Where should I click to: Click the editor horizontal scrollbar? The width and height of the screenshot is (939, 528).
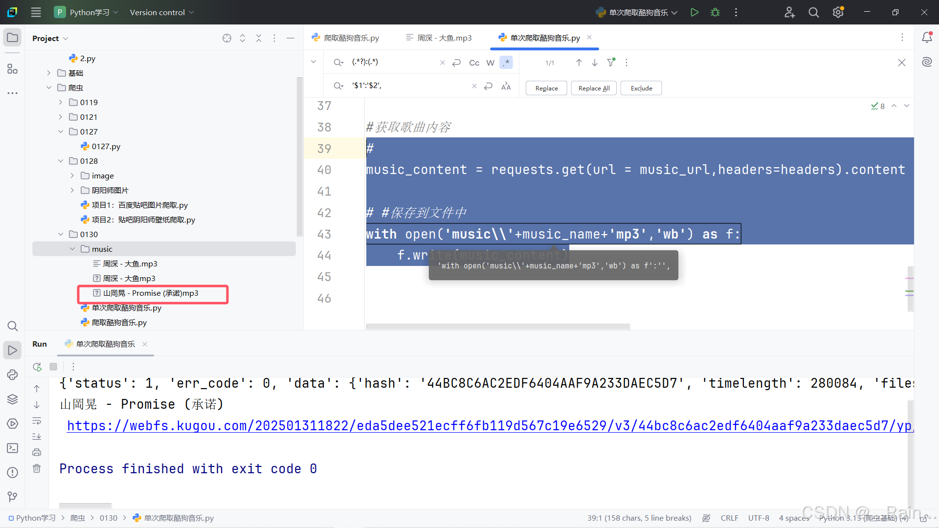pos(498,326)
